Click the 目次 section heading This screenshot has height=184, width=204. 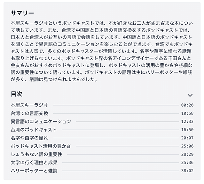(16, 94)
